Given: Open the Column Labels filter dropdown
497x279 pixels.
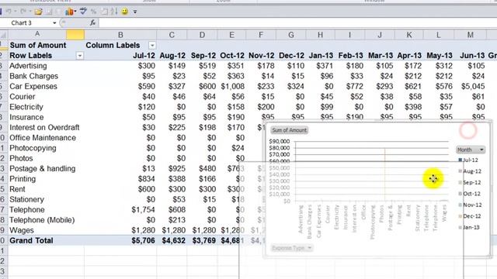Looking at the screenshot, I should 152,45.
